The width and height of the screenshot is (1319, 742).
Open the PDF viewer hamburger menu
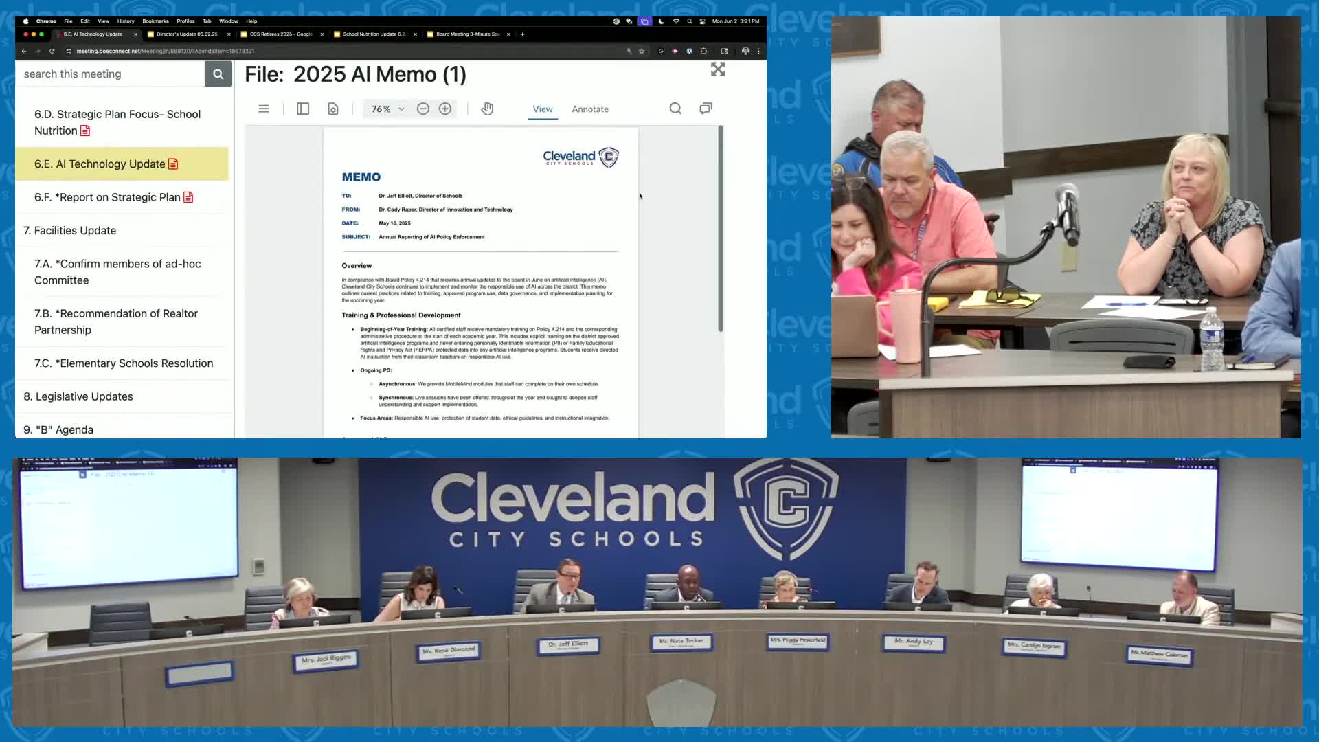[x=264, y=109]
